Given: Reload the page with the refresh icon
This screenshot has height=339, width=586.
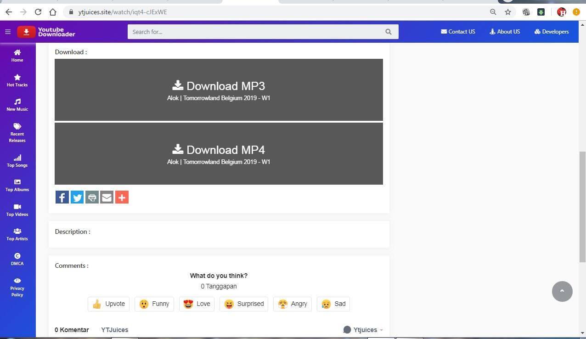Looking at the screenshot, I should 38,12.
